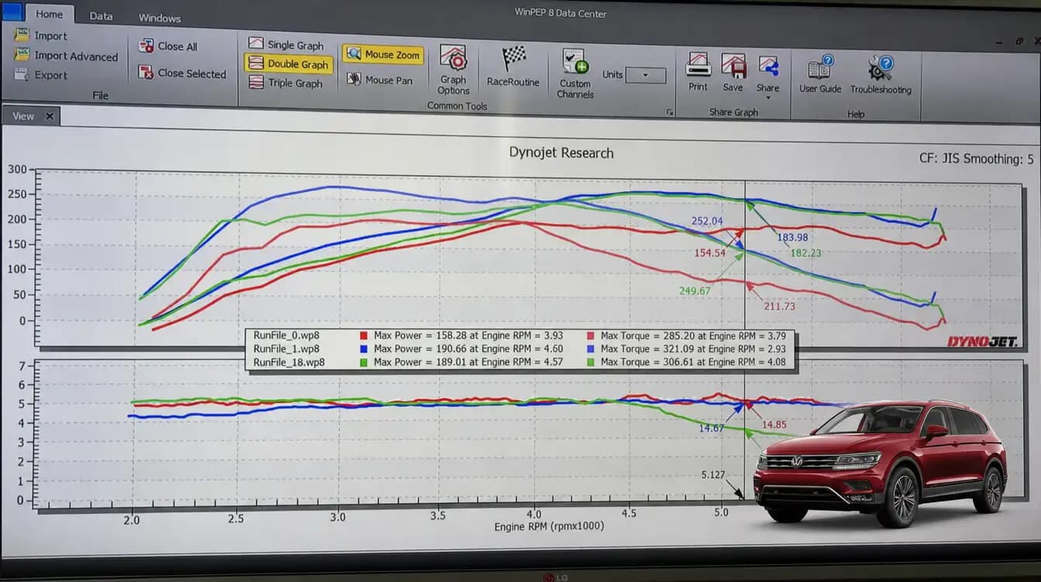The height and width of the screenshot is (582, 1041).
Task: Click Close Selected
Action: pyautogui.click(x=182, y=73)
